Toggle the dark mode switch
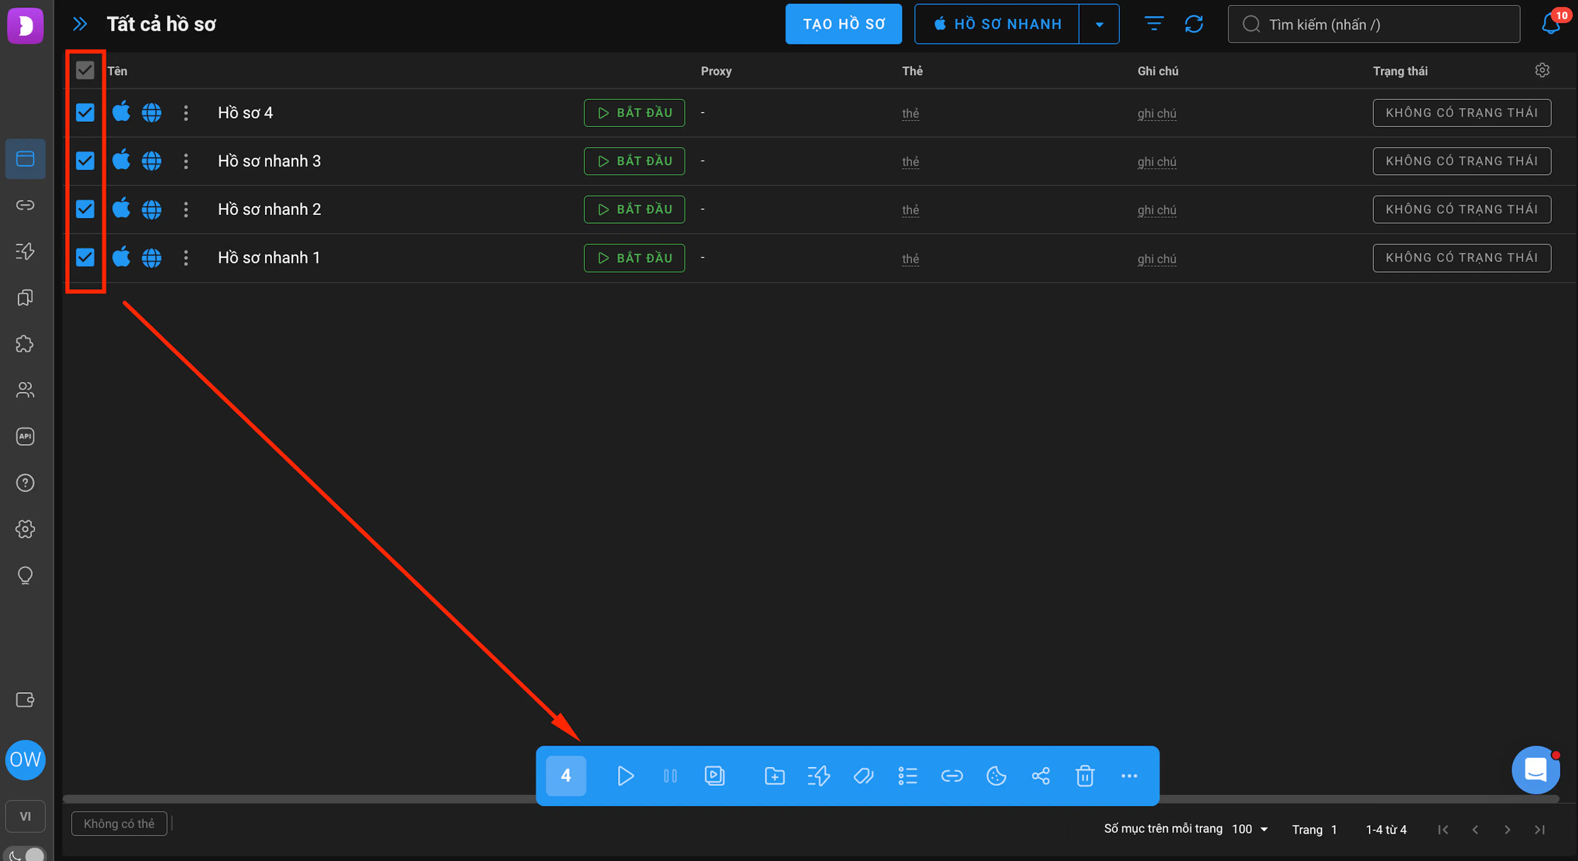 (25, 854)
